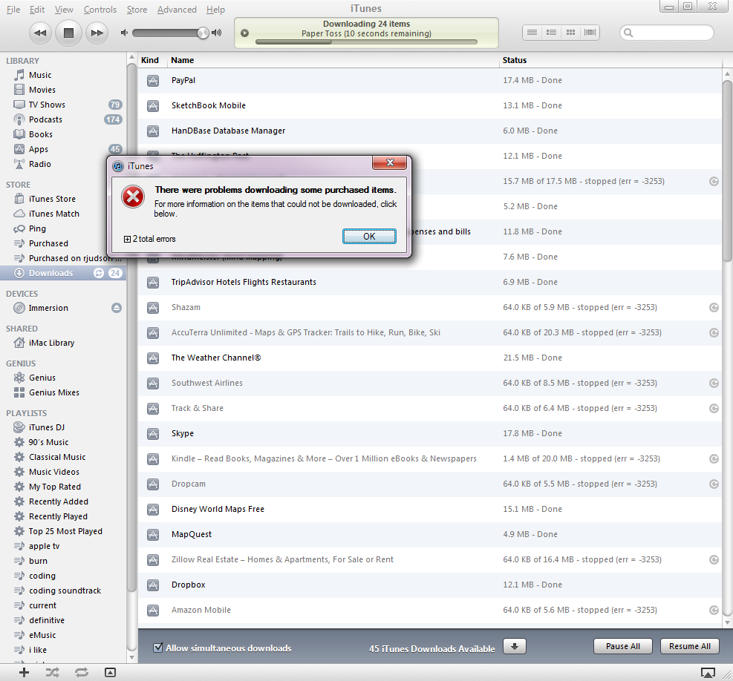Image resolution: width=733 pixels, height=681 pixels.
Task: Switch to Cover Flow view
Action: click(x=590, y=32)
